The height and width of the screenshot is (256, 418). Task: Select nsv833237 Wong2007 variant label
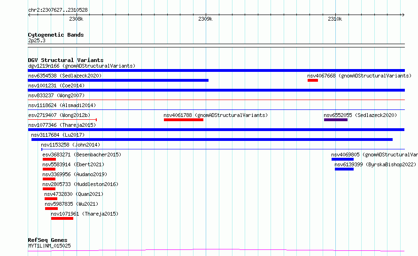point(56,95)
